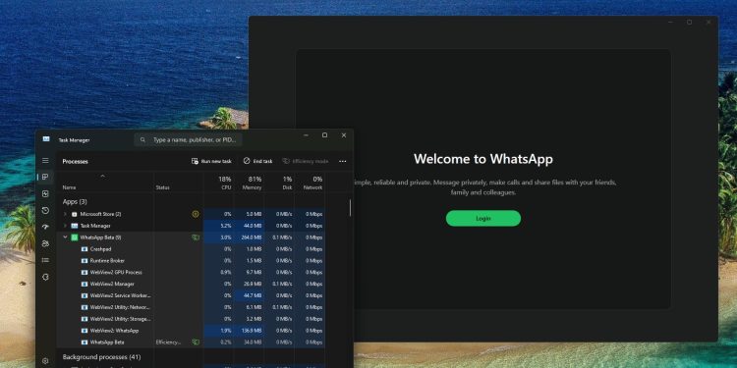Click the green Login button in WhatsApp

[x=483, y=218]
